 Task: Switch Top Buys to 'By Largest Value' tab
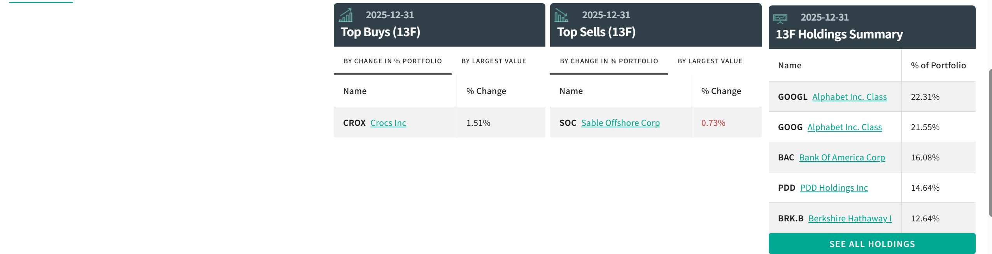494,61
